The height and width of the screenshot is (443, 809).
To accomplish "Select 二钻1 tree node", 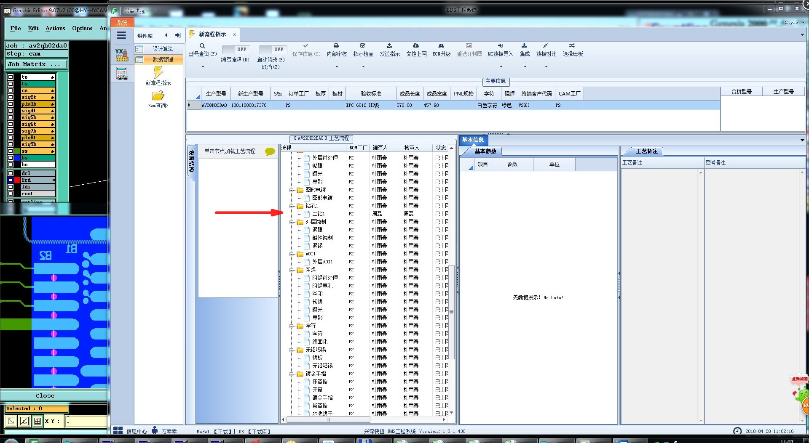I will (318, 214).
